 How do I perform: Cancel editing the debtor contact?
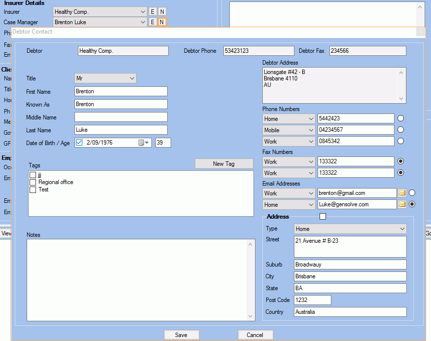pyautogui.click(x=255, y=335)
